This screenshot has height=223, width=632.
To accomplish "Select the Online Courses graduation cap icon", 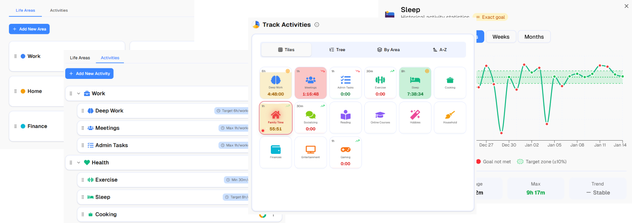I will click(380, 115).
